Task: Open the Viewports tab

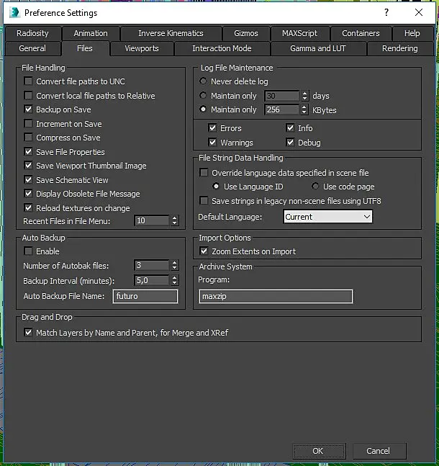Action: coord(142,48)
